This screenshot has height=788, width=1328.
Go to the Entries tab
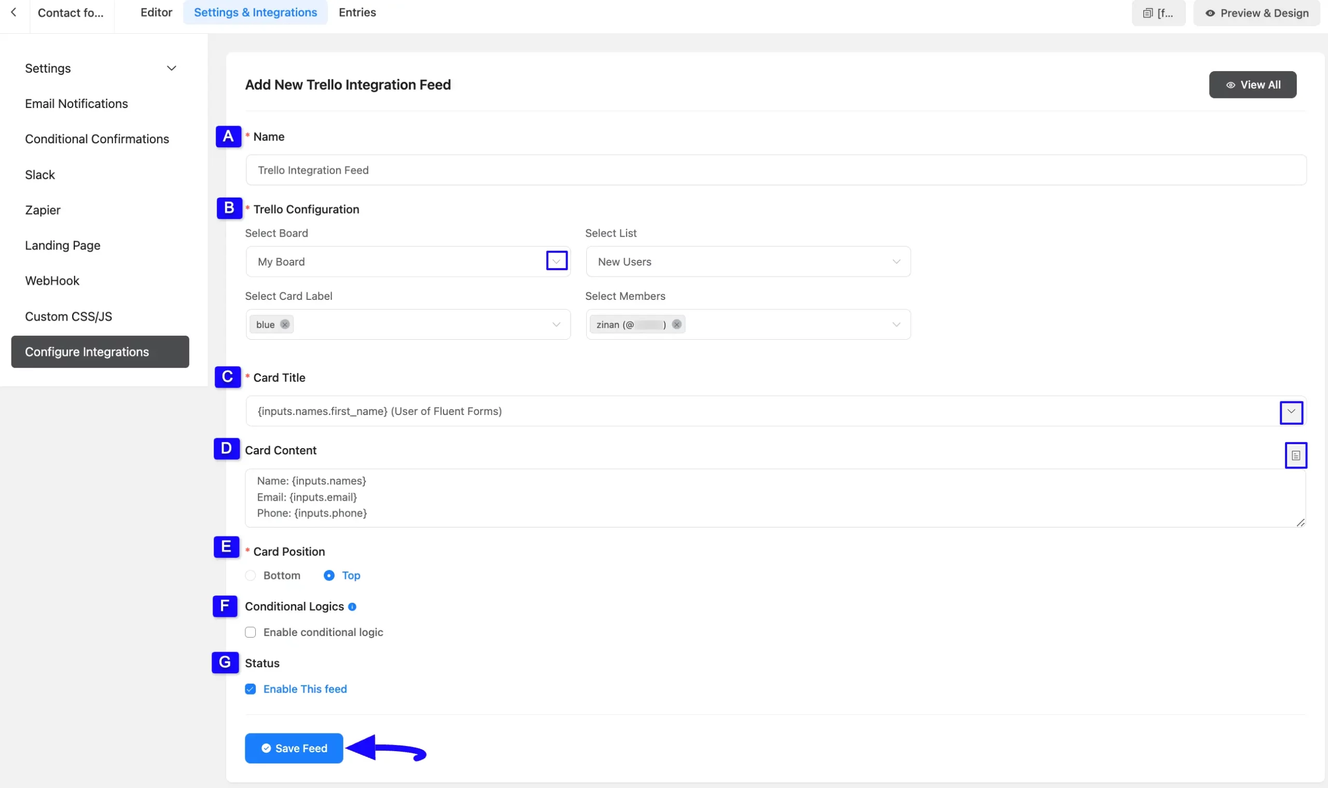click(x=357, y=12)
